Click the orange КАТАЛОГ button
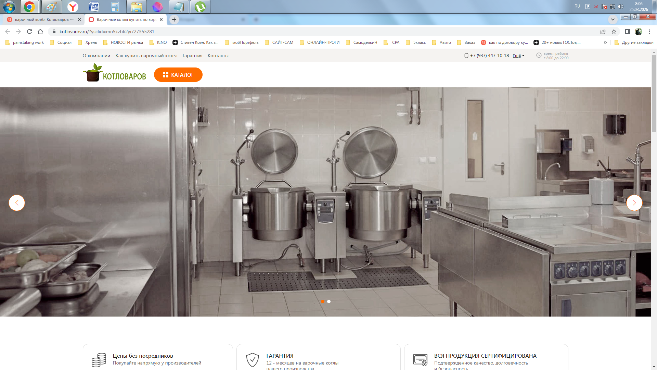 pyautogui.click(x=178, y=75)
